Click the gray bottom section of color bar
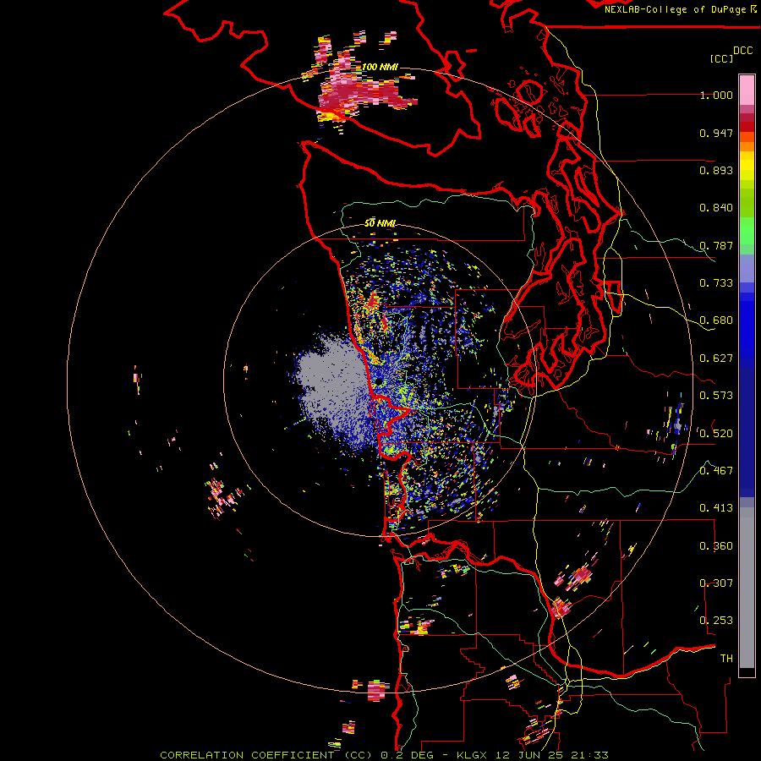 (747, 588)
